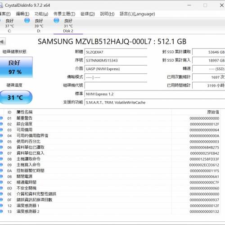Image resolution: width=225 pixels, height=225 pixels.
Task: Click the 31 °C temperature button
Action: tap(16, 97)
